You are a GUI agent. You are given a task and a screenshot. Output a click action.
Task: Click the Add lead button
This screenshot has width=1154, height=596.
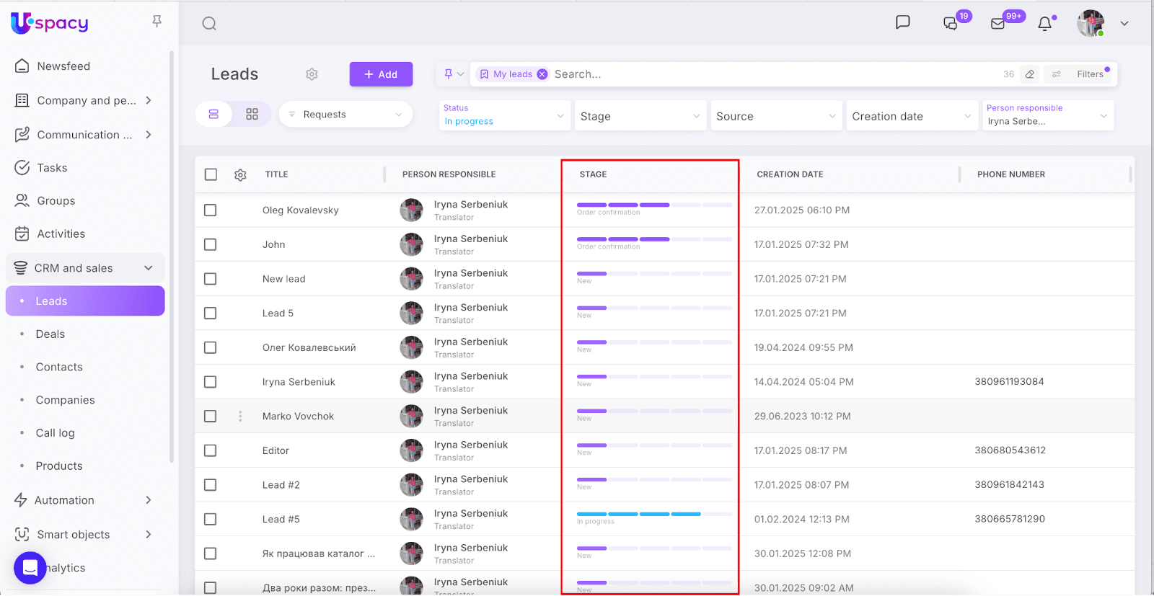click(x=381, y=74)
